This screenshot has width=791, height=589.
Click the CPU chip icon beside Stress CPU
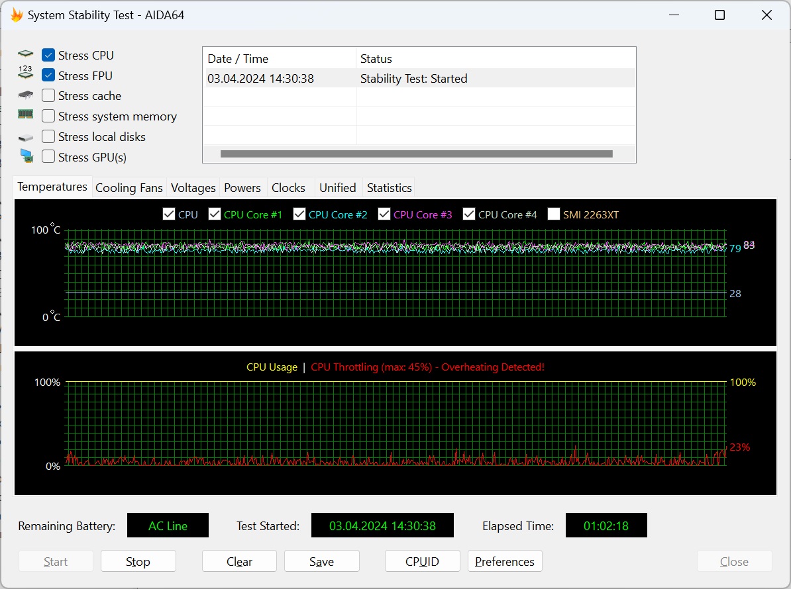point(25,55)
